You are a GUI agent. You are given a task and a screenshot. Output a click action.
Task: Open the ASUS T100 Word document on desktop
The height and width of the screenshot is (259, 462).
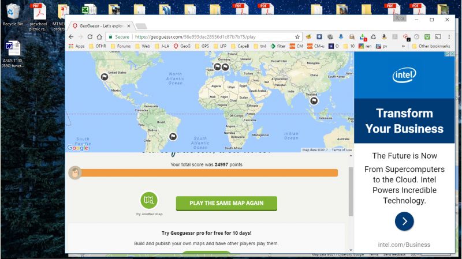click(x=13, y=54)
